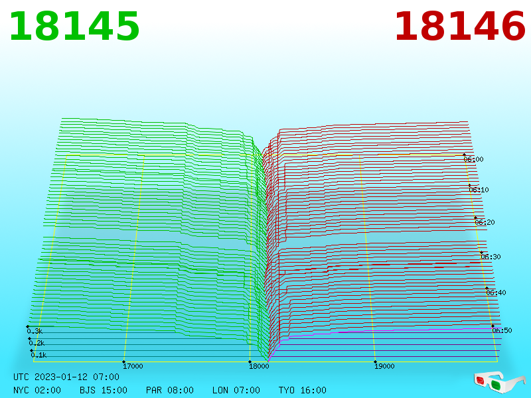Click the 06:20 time axis marker
Image resolution: width=531 pixels, height=398 pixels.
[x=485, y=222]
